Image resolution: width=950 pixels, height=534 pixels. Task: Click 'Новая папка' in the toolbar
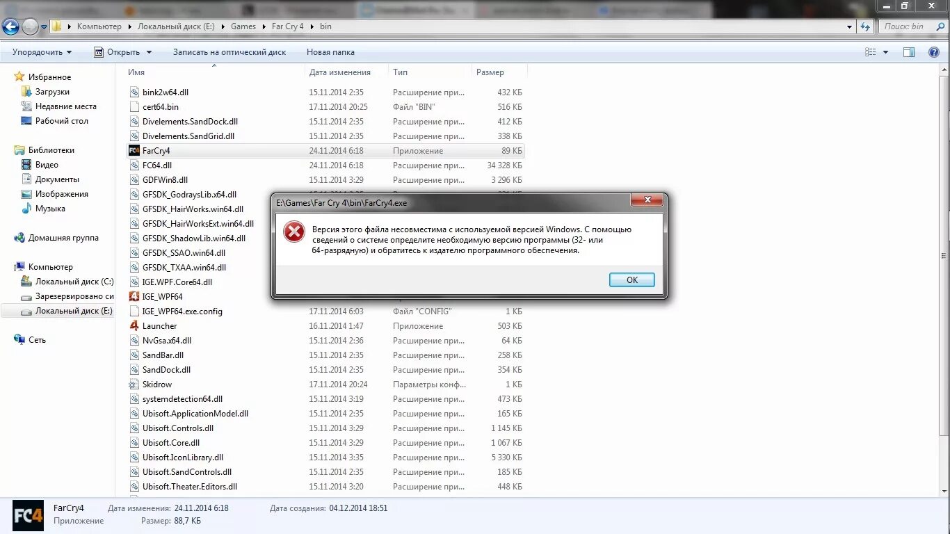pos(330,52)
